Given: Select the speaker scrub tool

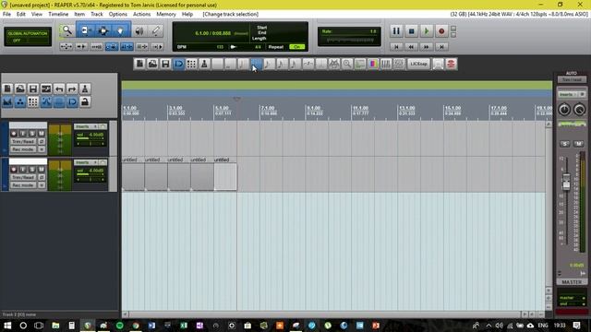Looking at the screenshot, I should coord(139,30).
